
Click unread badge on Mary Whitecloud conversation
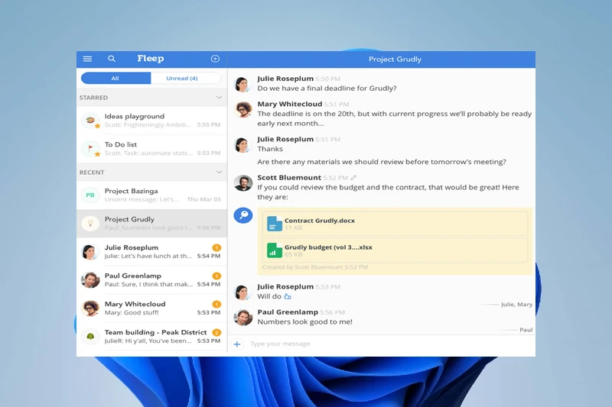[x=216, y=304]
